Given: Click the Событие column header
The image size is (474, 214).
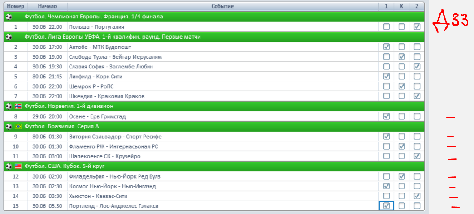Looking at the screenshot, I should [x=223, y=6].
